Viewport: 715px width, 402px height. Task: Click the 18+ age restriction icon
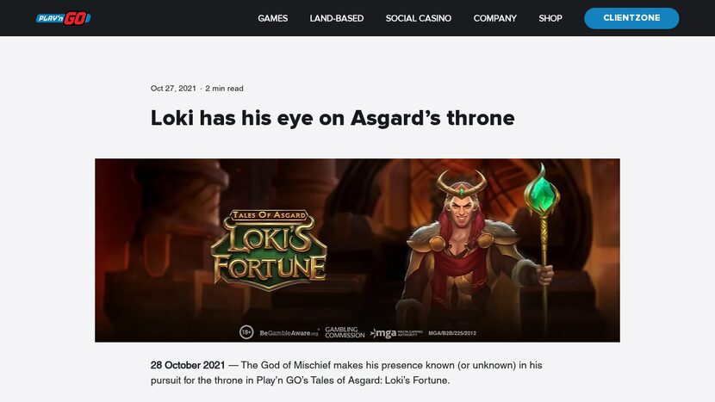point(246,331)
